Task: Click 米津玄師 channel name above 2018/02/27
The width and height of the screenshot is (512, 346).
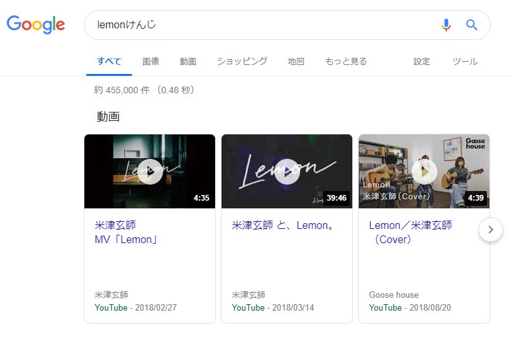Action: pyautogui.click(x=111, y=295)
